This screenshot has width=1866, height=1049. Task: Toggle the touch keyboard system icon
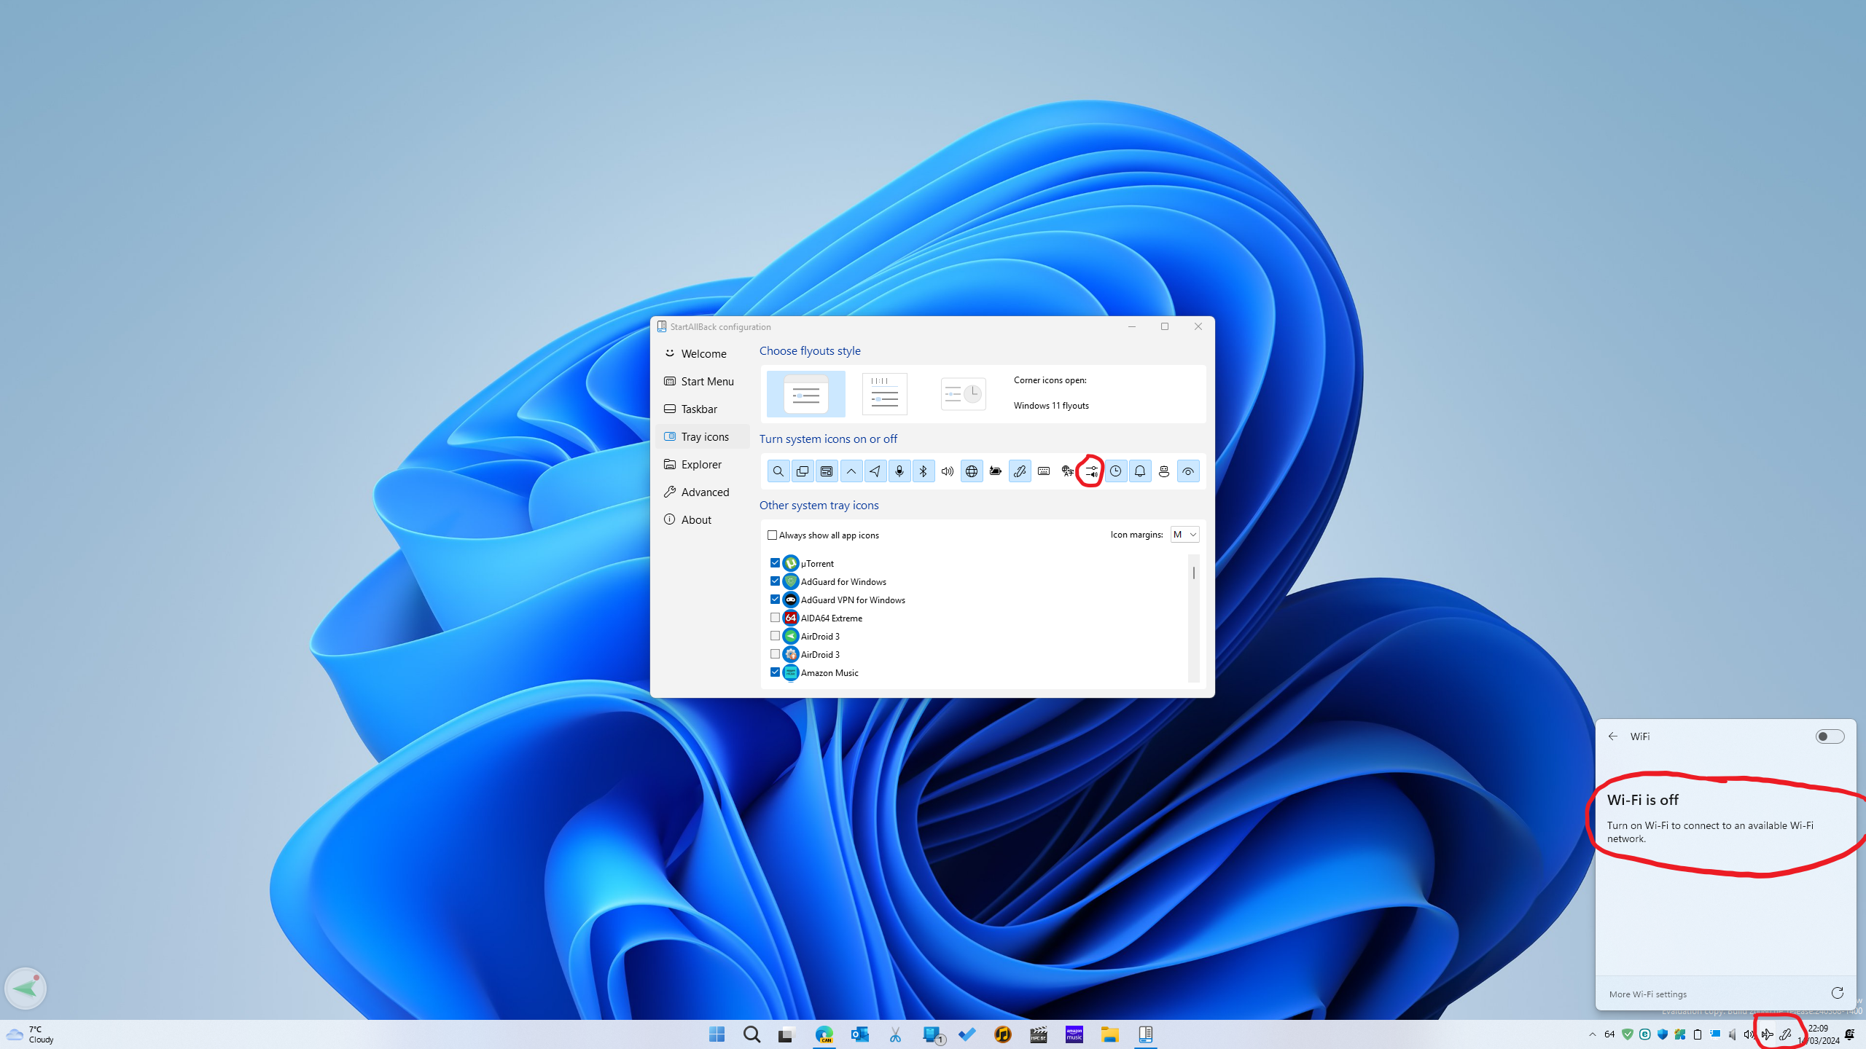(1043, 471)
